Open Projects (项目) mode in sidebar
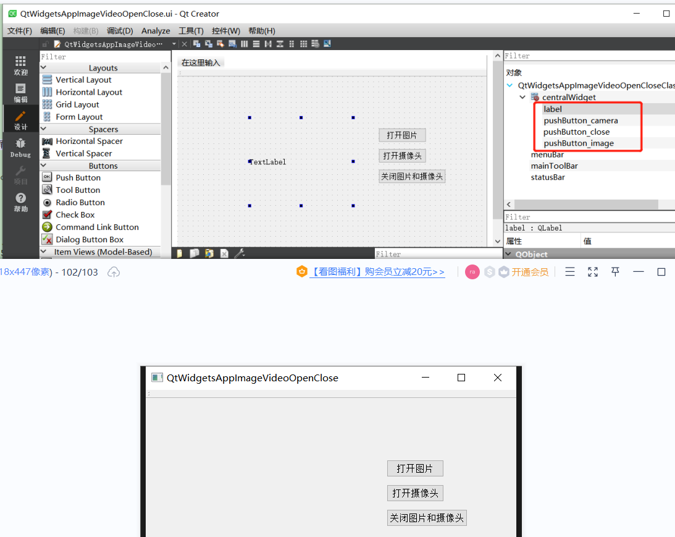Viewport: 675px width, 537px height. point(20,175)
